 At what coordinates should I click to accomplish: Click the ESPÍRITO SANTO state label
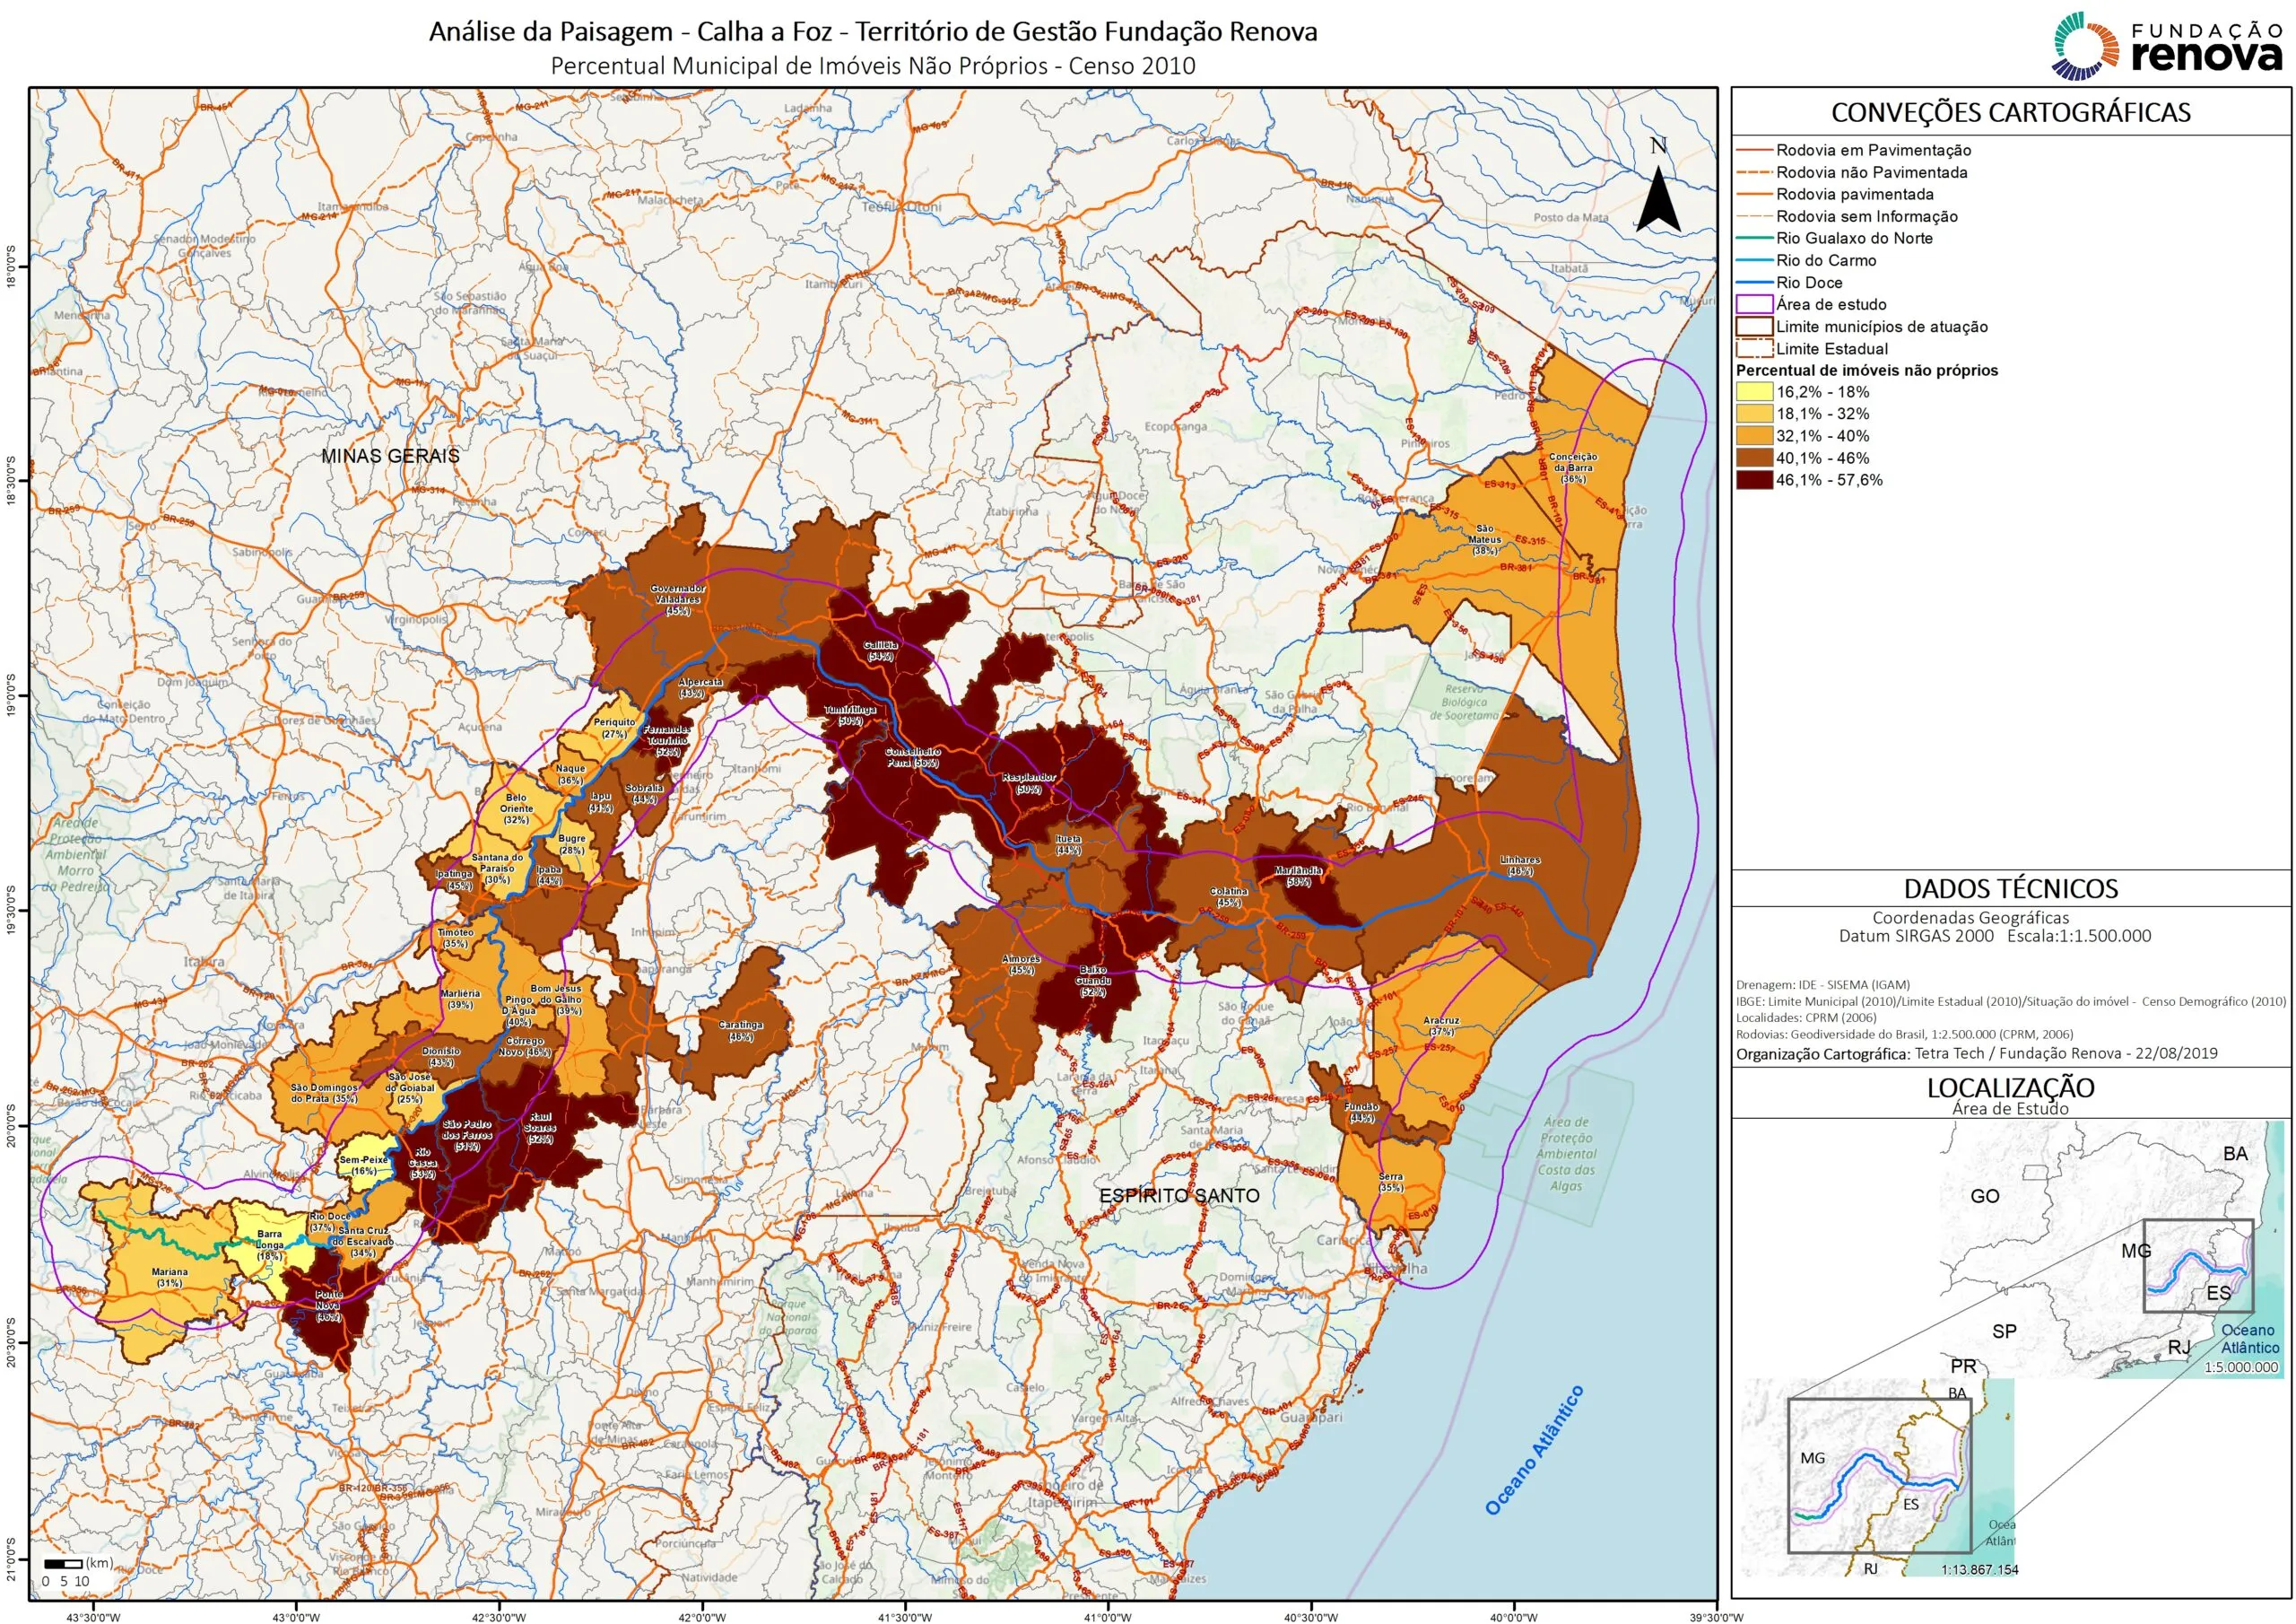tap(1179, 1195)
